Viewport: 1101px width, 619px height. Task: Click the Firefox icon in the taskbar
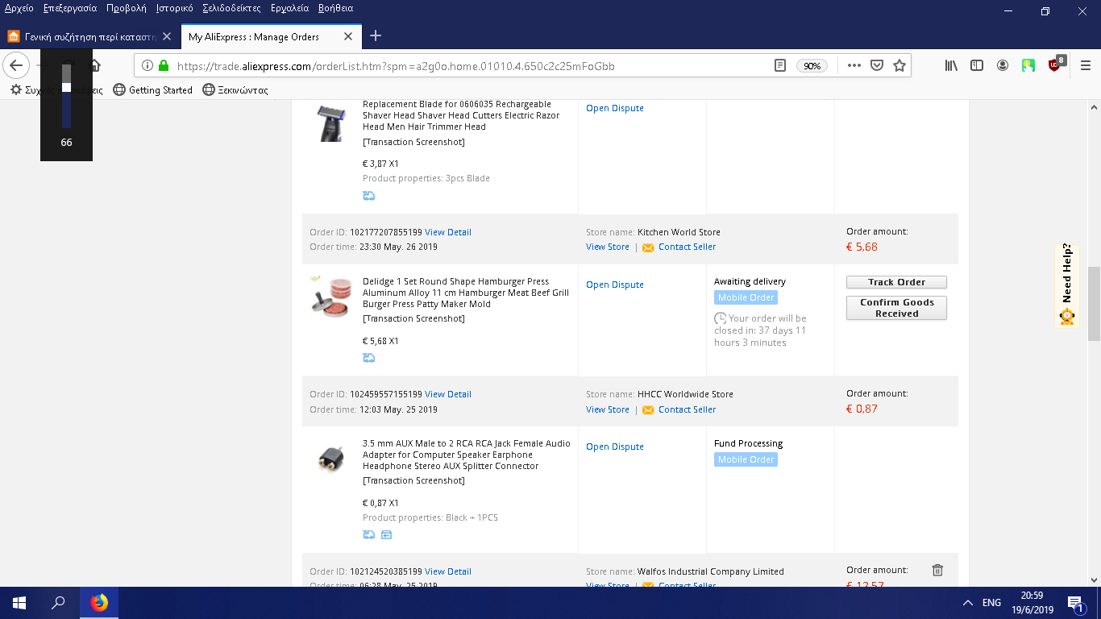click(99, 603)
